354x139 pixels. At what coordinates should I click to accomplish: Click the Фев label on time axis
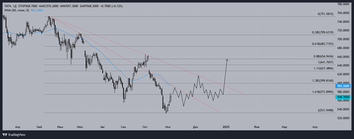[256, 127]
